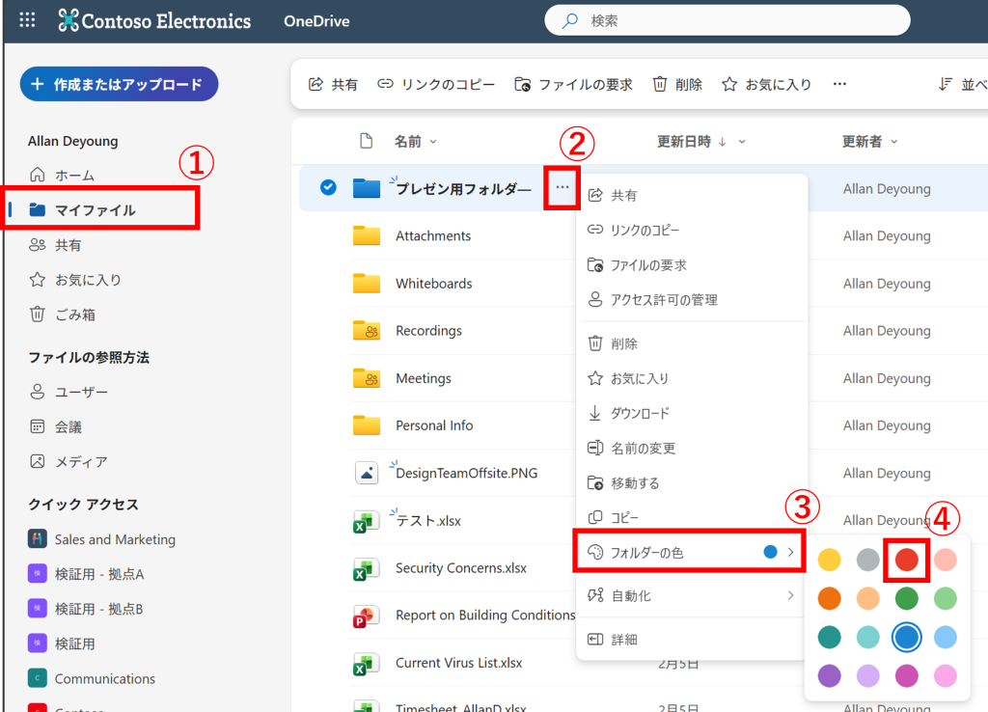Viewport: 988px width, 712px height.
Task: Expand the 自動化 submenu arrow
Action: (x=791, y=595)
